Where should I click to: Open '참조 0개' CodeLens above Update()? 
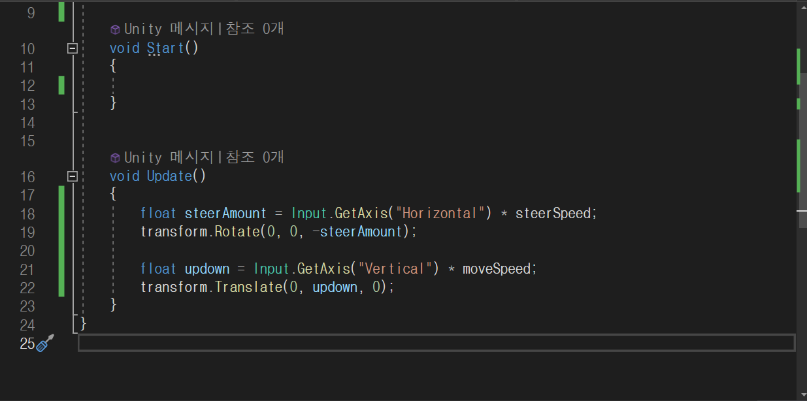click(254, 157)
